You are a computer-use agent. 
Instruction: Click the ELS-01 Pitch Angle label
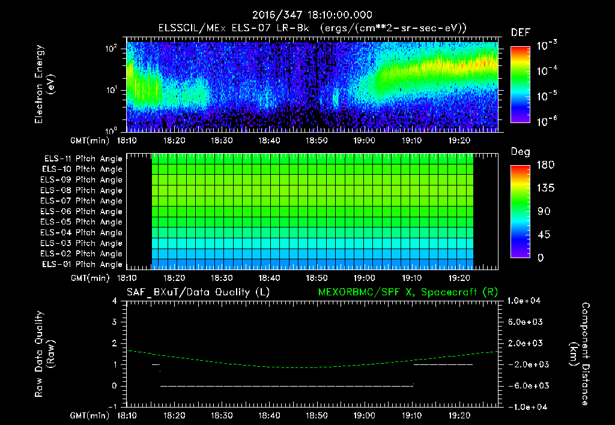(82, 264)
